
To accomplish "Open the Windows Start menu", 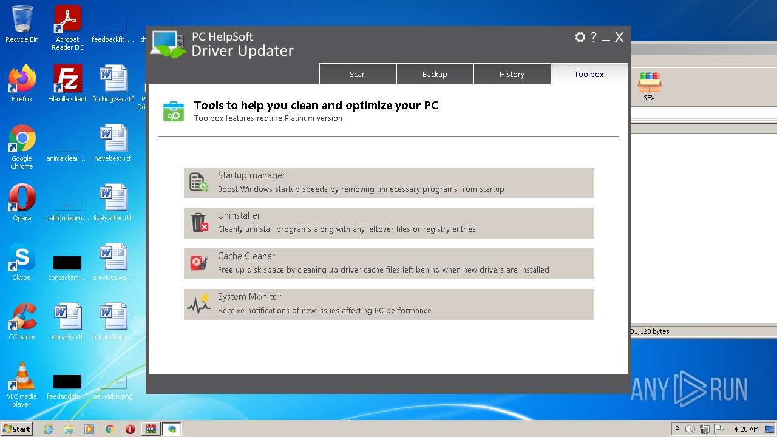I will (16, 429).
